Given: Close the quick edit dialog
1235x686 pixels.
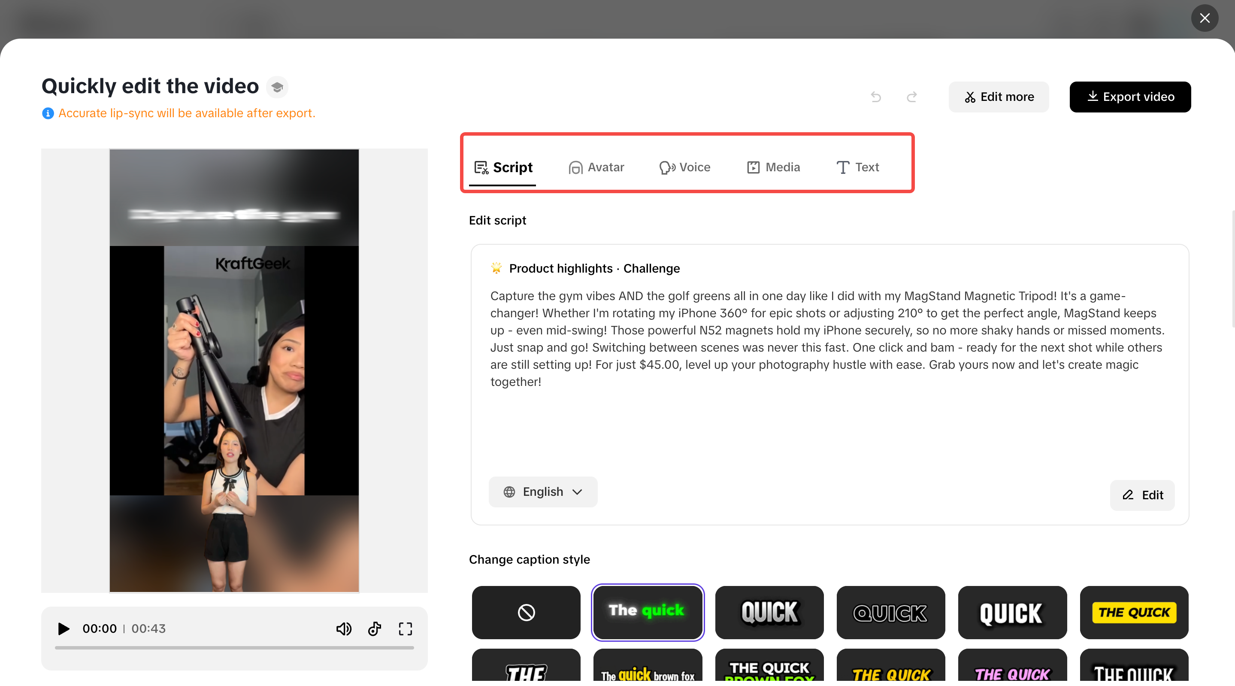Looking at the screenshot, I should (x=1204, y=18).
